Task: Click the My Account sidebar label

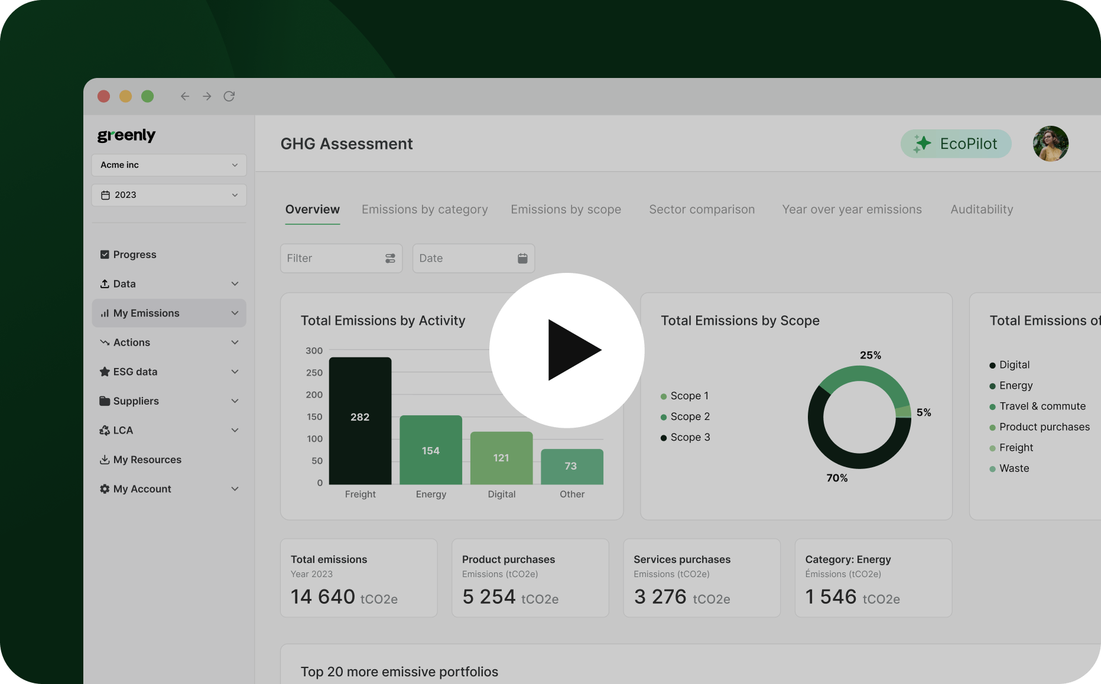Action: 142,489
